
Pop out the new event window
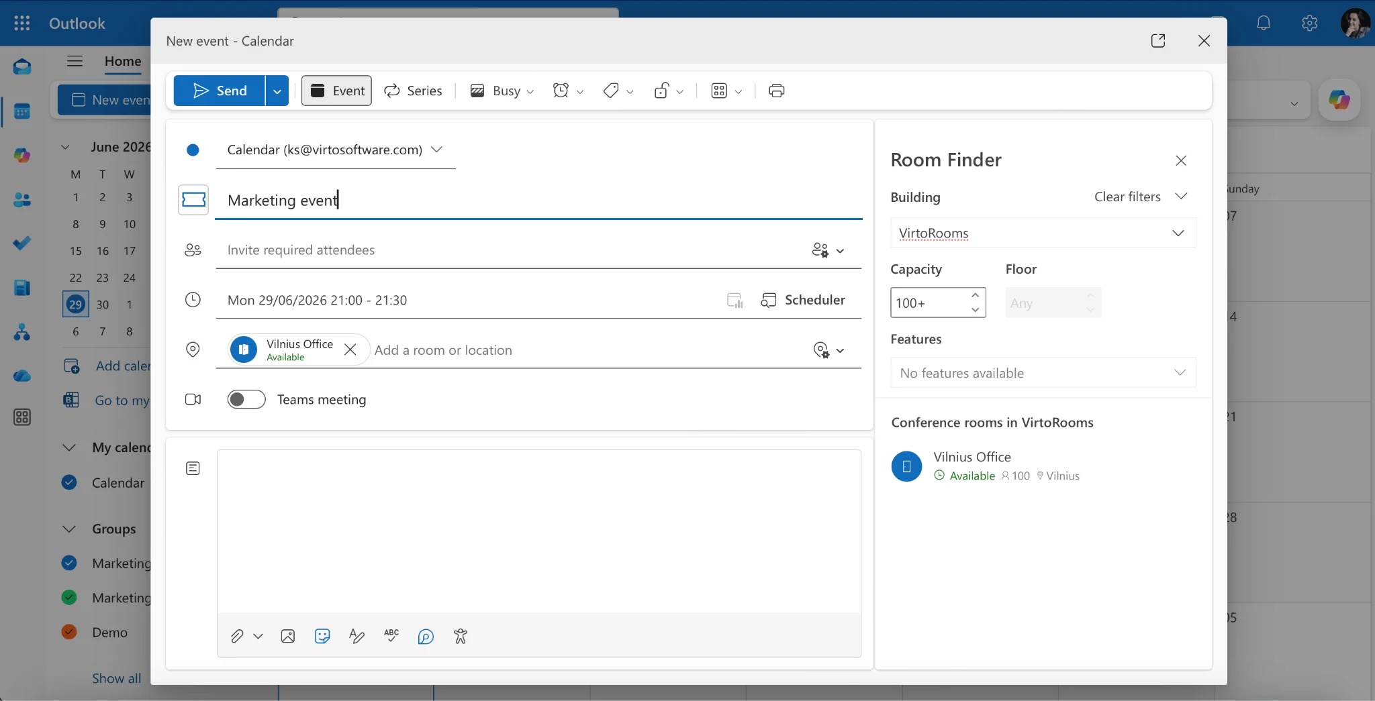point(1158,41)
